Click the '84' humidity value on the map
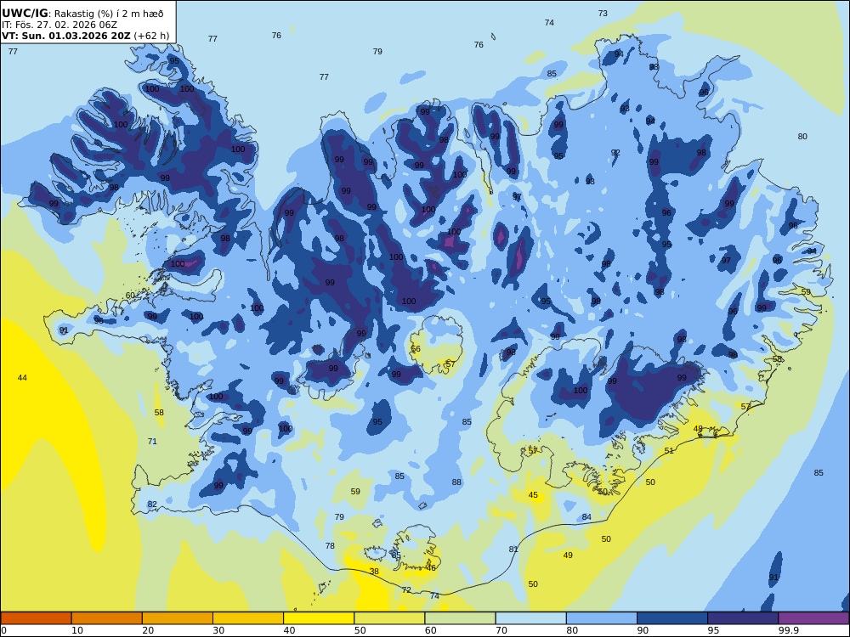Screen dimensions: 850x637 tap(586, 517)
